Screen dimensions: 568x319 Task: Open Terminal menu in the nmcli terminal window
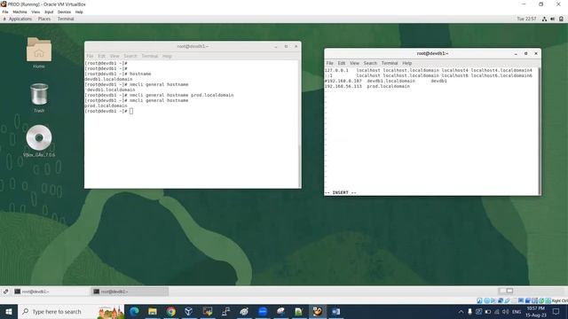[150, 56]
